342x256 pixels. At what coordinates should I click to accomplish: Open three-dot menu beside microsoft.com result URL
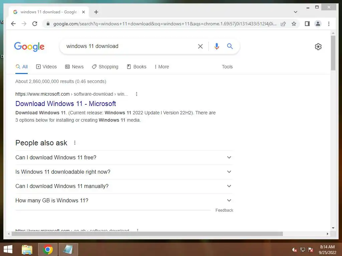click(x=137, y=94)
